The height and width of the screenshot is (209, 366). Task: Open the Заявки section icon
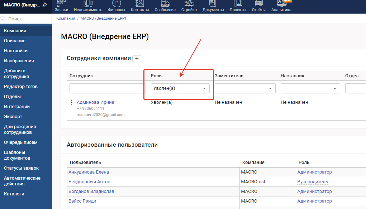(x=61, y=4)
